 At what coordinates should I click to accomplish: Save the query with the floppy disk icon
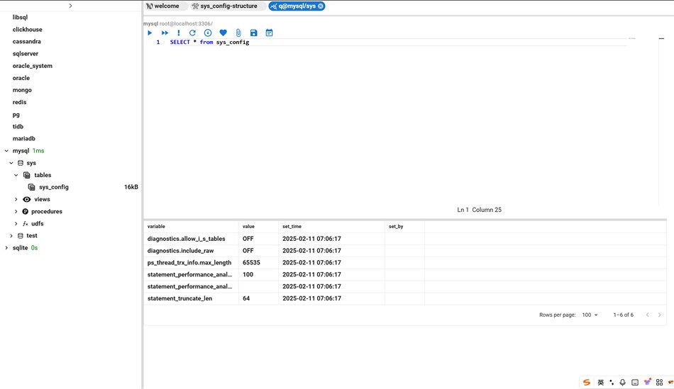(253, 33)
